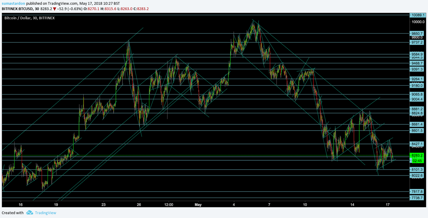The width and height of the screenshot is (428, 218).
Task: Click the TradingView cloud logo icon
Action: (x=29, y=212)
